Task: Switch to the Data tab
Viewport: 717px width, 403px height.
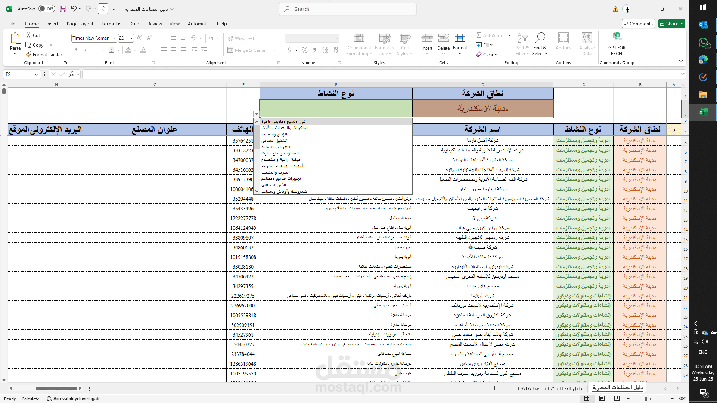Action: (x=134, y=24)
